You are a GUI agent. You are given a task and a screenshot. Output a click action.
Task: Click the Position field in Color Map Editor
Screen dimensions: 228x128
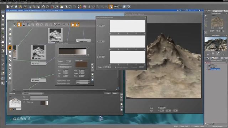68,62
